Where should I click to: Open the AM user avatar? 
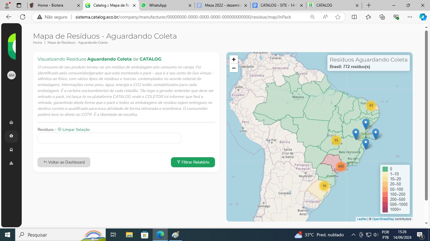11,75
